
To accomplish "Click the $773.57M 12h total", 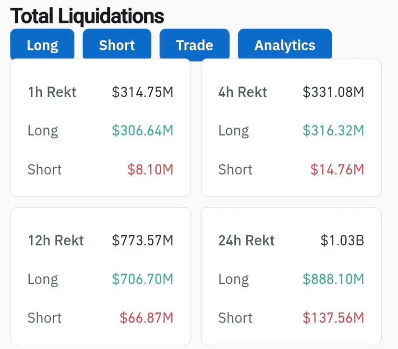I will pos(143,240).
